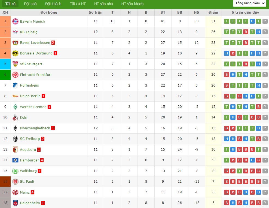Open the Tổng bảng điểm dropdown
269x208 pixels.
(250, 3)
